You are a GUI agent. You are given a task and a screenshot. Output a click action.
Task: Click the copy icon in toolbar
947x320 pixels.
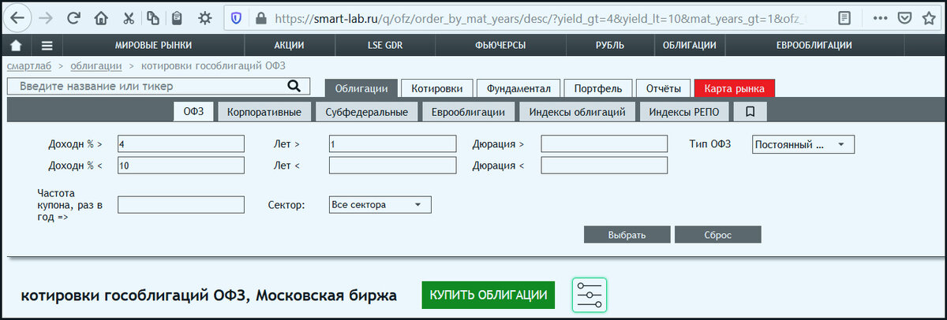[x=152, y=17]
